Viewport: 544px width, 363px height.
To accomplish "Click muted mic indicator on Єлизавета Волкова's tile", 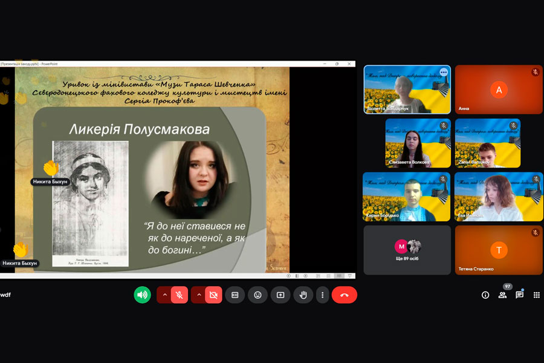I will pyautogui.click(x=444, y=125).
